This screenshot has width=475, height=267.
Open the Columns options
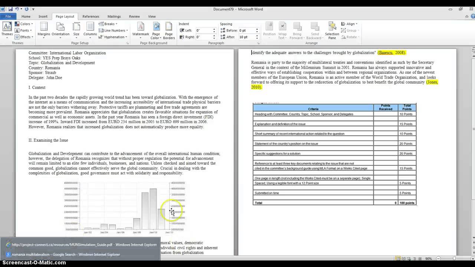(x=90, y=30)
